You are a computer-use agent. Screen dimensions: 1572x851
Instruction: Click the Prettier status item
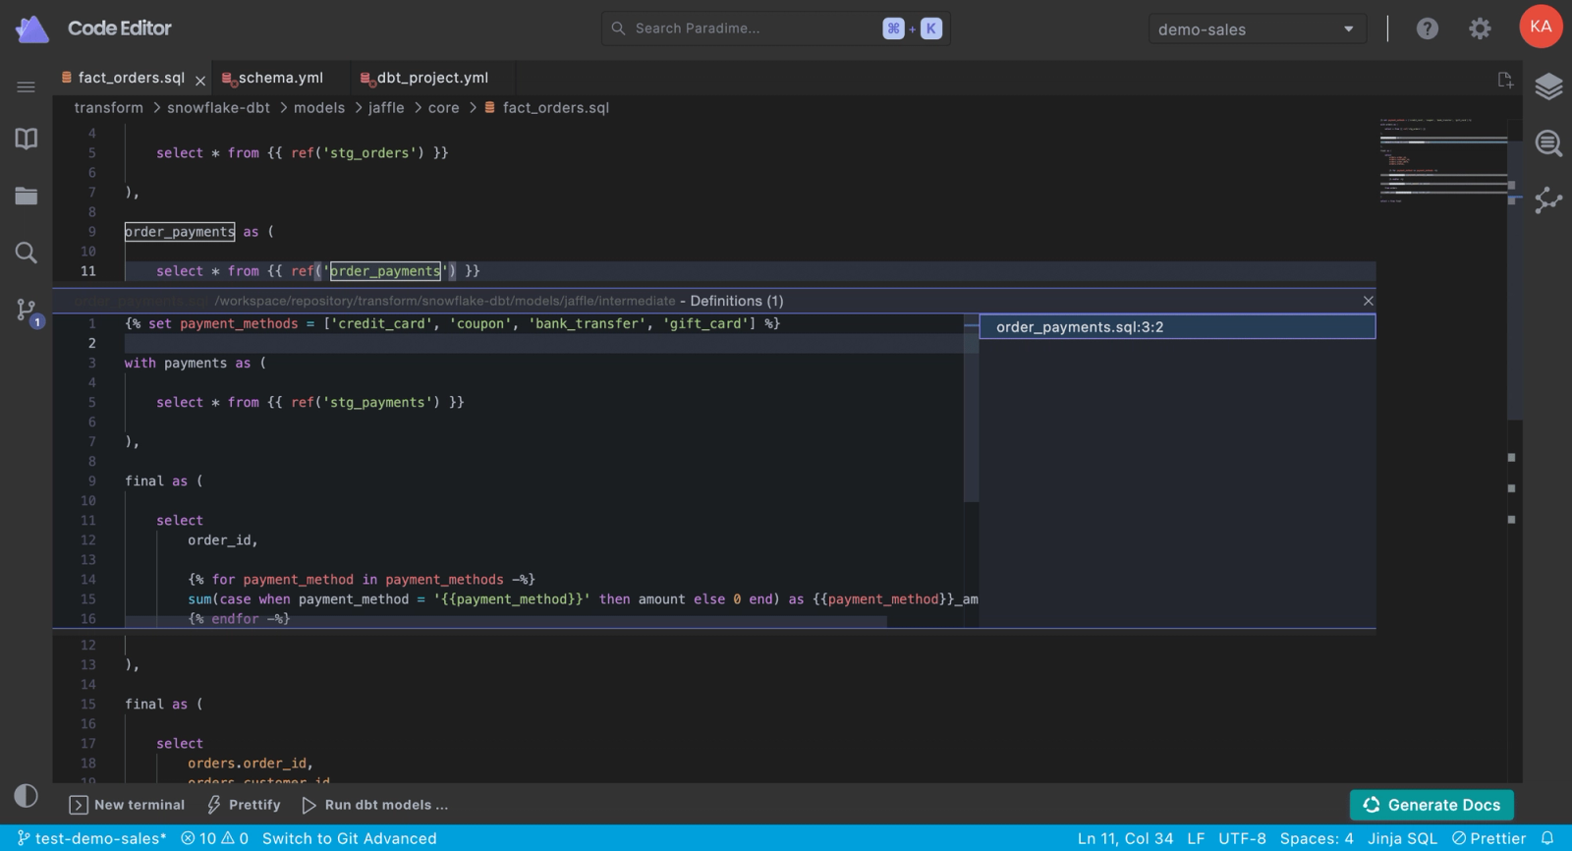coord(1488,838)
